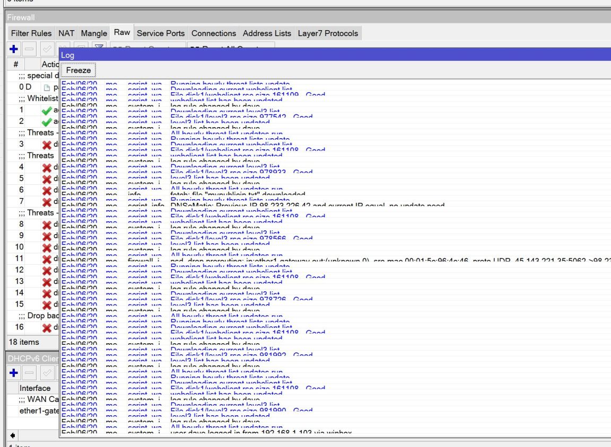611x447 pixels.
Task: Click green accept icon on rule 1
Action: pyautogui.click(x=47, y=111)
